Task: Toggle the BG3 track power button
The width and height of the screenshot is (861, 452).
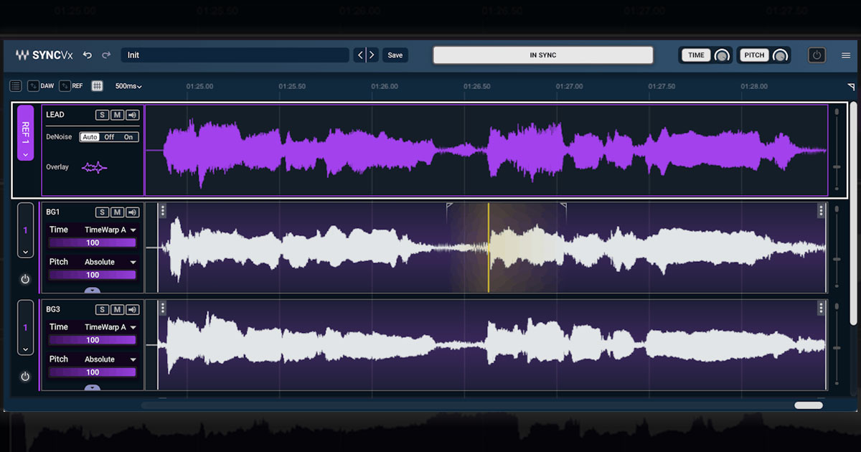Action: pyautogui.click(x=25, y=377)
